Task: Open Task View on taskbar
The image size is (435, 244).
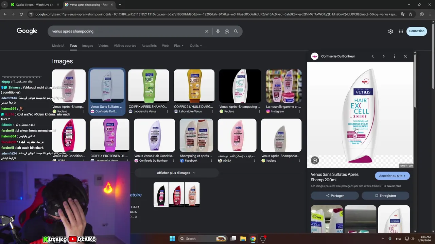Action: click(x=233, y=239)
